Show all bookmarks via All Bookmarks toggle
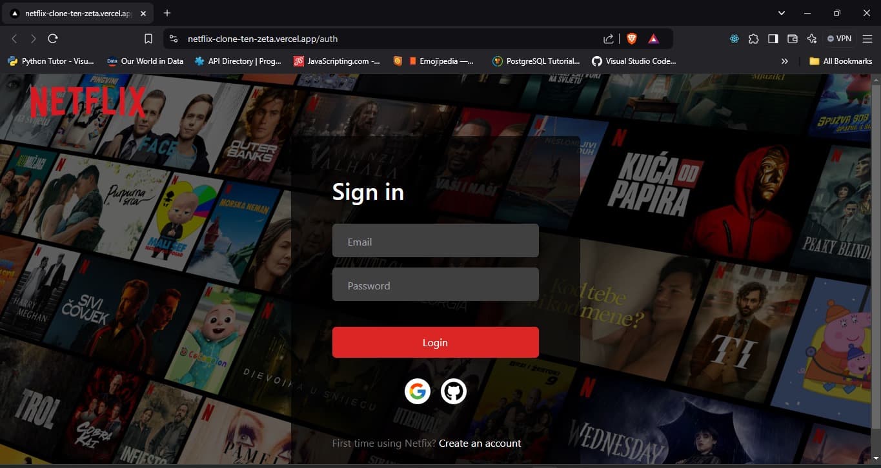This screenshot has height=468, width=881. tap(840, 61)
